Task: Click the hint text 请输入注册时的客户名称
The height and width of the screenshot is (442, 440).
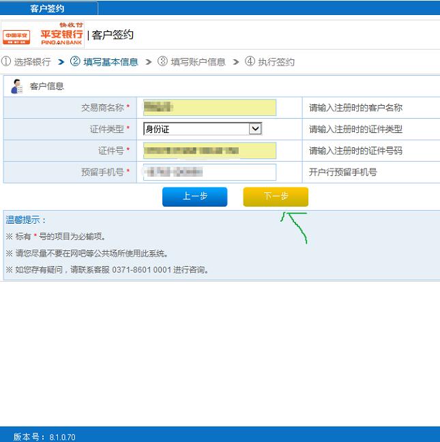Action: coord(355,107)
